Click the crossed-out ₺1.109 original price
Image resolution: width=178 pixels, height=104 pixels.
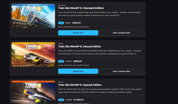(69, 61)
